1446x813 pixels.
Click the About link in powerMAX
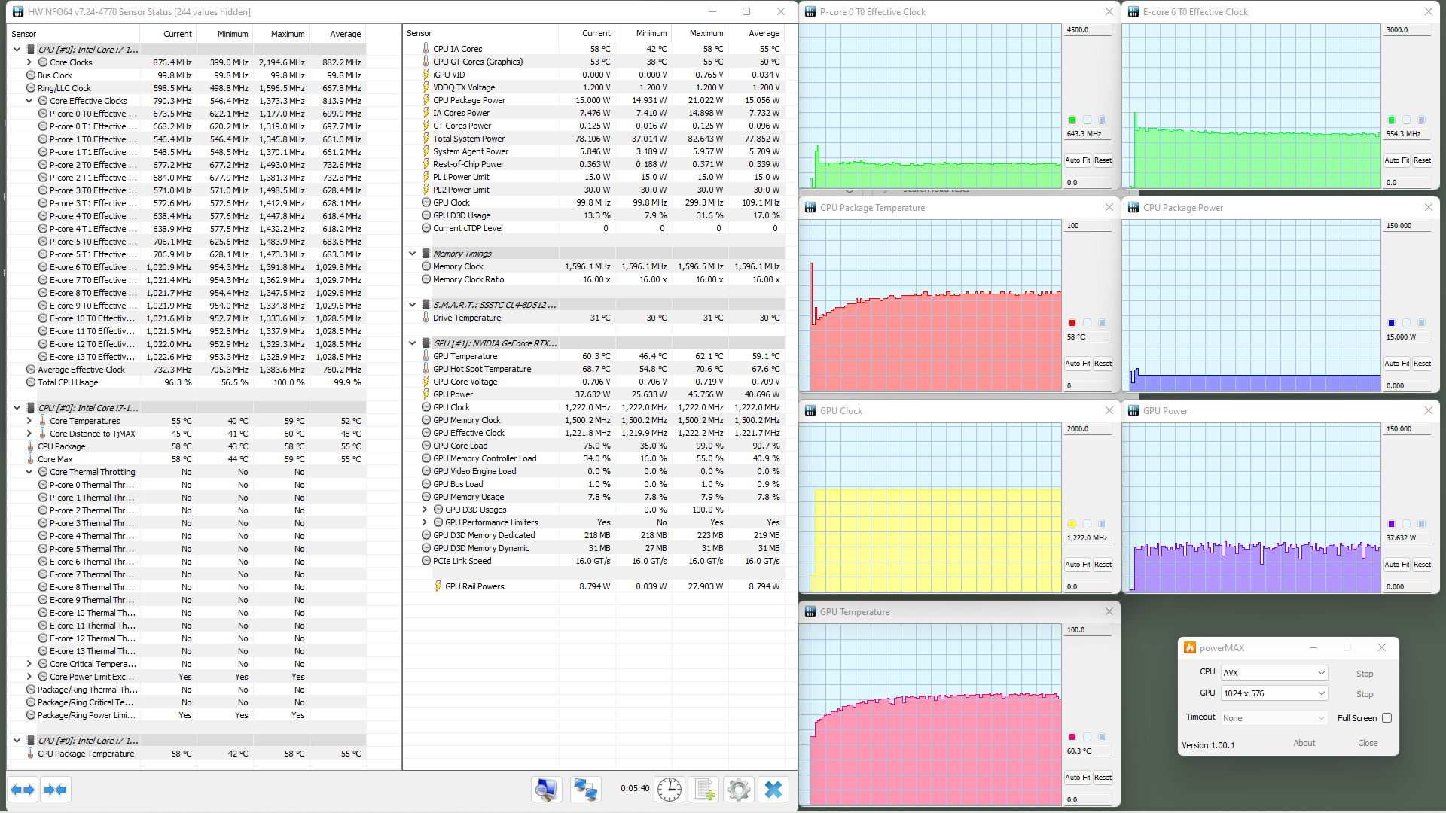1304,743
